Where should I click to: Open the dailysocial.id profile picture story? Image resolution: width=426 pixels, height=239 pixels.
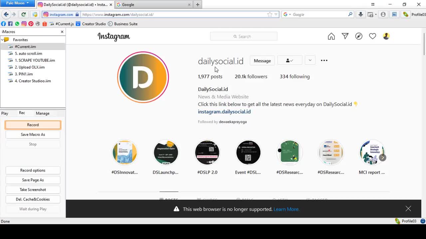(x=143, y=77)
